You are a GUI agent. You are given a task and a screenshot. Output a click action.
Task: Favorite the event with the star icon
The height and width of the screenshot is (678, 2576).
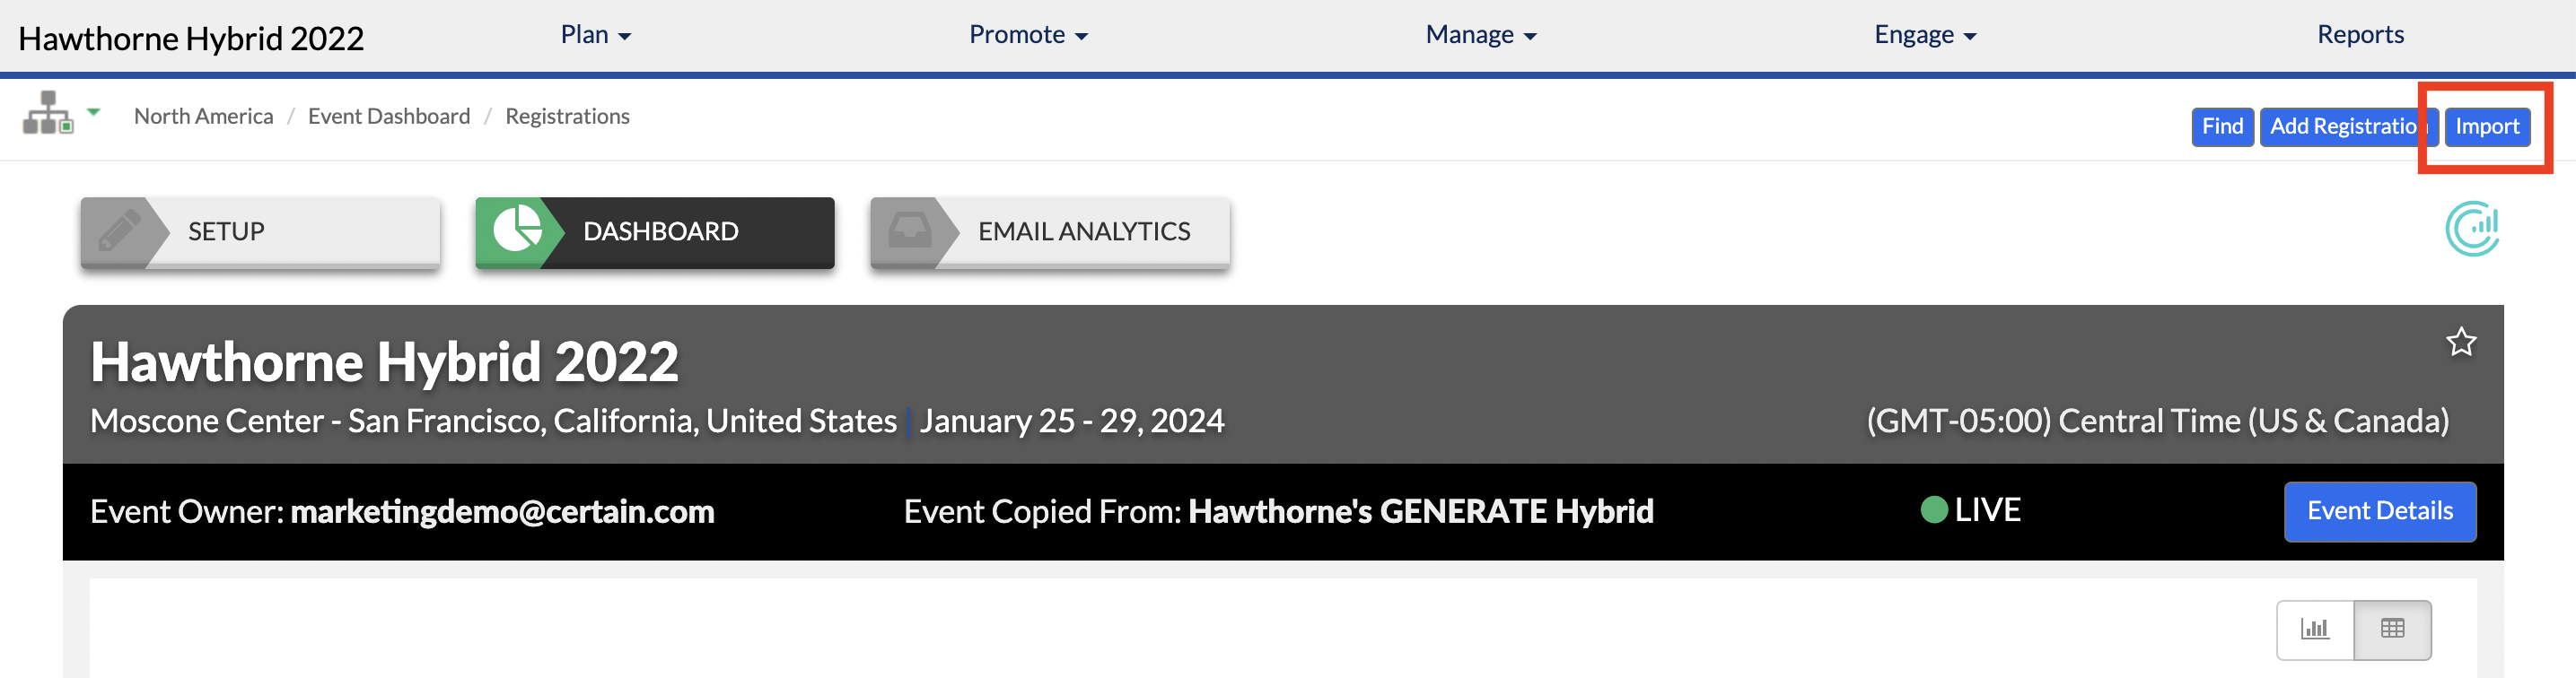coord(2461,343)
